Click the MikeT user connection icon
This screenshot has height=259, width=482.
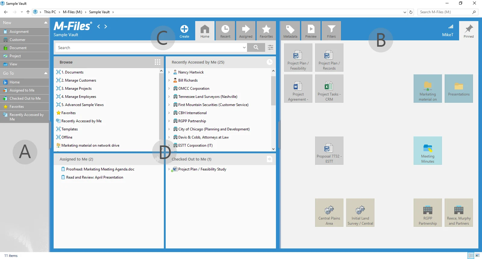(451, 27)
